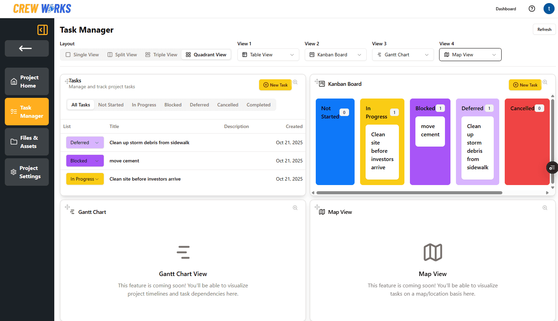Image resolution: width=558 pixels, height=321 pixels.
Task: Change the Blocked status of move cement
Action: (x=85, y=161)
